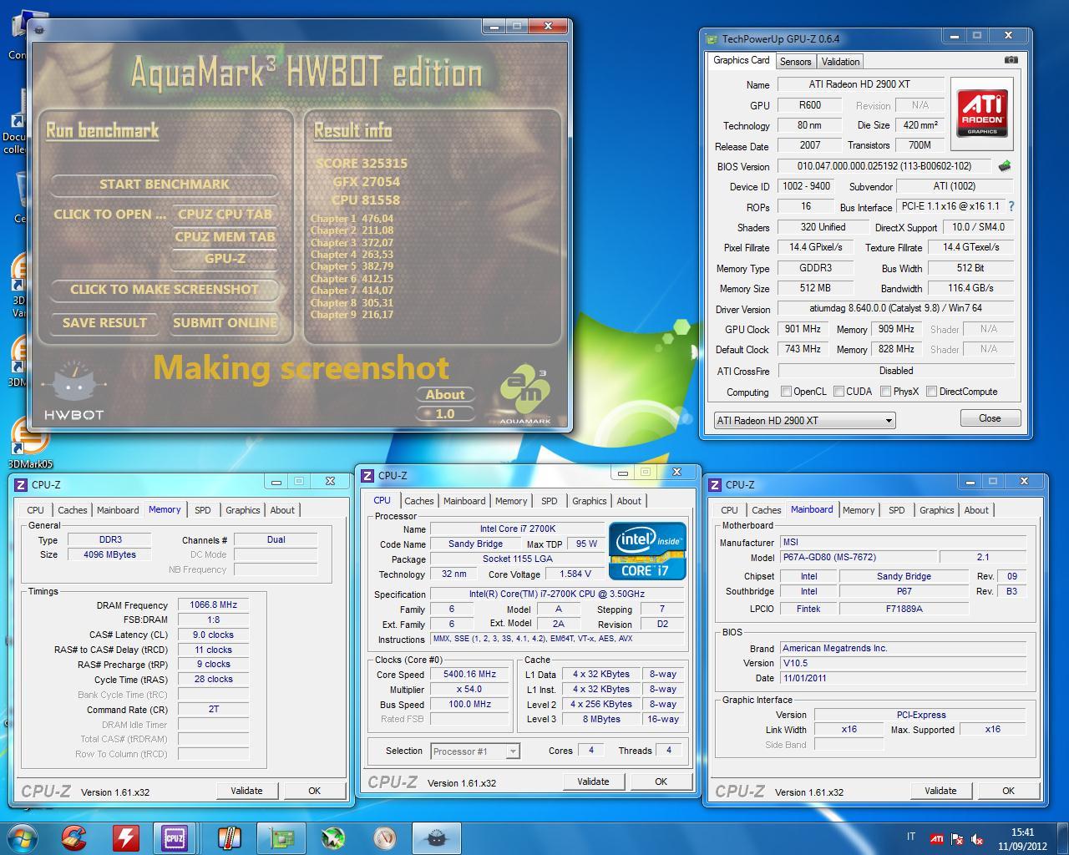
Task: Click the Name field ATI Radeon HD 2900 XT
Action: pyautogui.click(x=859, y=84)
